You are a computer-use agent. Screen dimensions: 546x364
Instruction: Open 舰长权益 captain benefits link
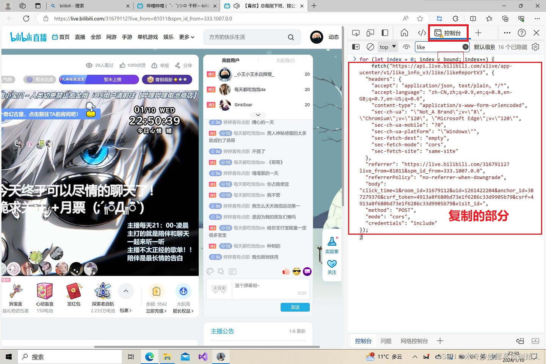tap(183, 311)
